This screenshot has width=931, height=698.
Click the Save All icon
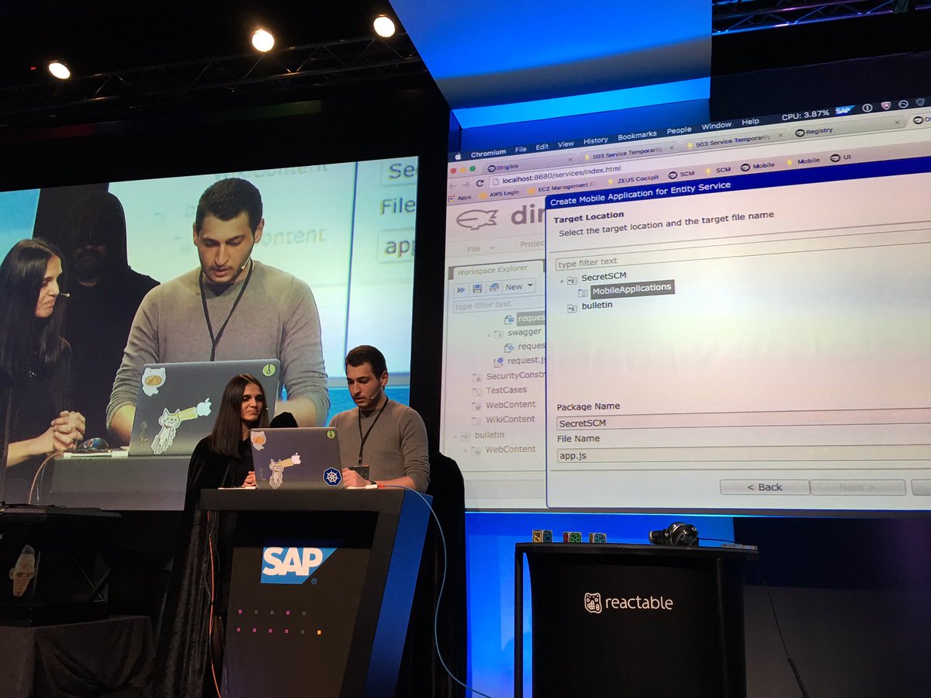tap(493, 288)
